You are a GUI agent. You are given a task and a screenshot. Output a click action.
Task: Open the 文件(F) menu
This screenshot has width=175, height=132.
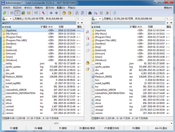6,8
